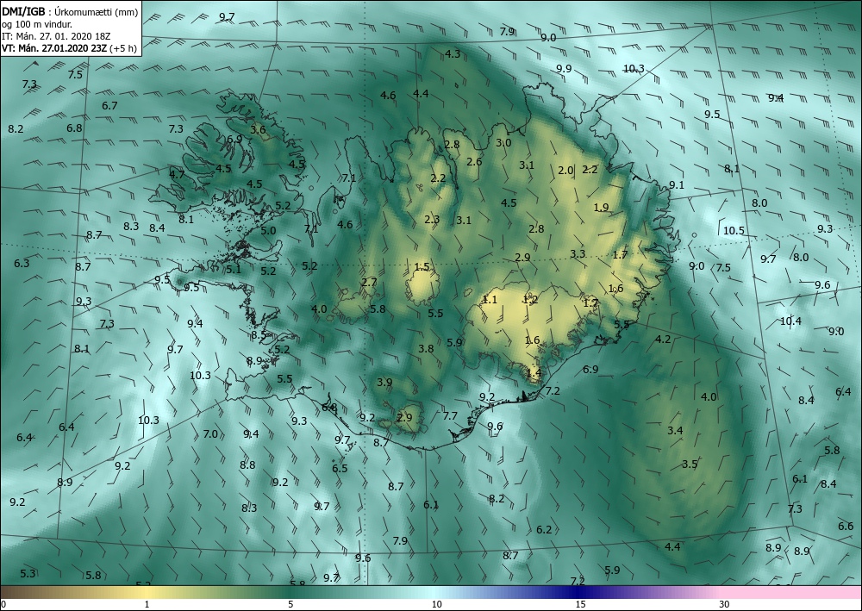Image resolution: width=862 pixels, height=611 pixels.
Task: Click the map value '3.6' in the Westfjords
Action: [x=258, y=129]
